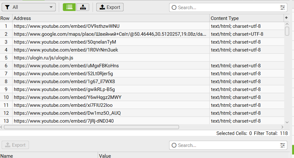Click the Value column header
Image resolution: width=294 pixels, height=158 pixels.
[x=193, y=156]
